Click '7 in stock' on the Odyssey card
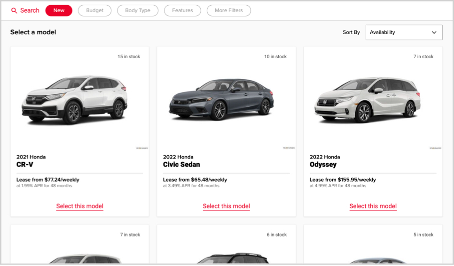This screenshot has height=266, width=454. pyautogui.click(x=423, y=57)
